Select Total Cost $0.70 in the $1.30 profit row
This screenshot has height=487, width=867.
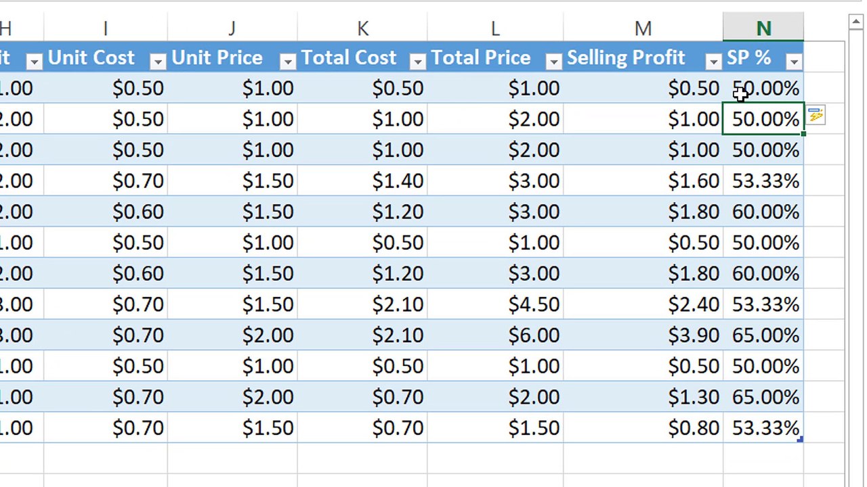pos(362,397)
